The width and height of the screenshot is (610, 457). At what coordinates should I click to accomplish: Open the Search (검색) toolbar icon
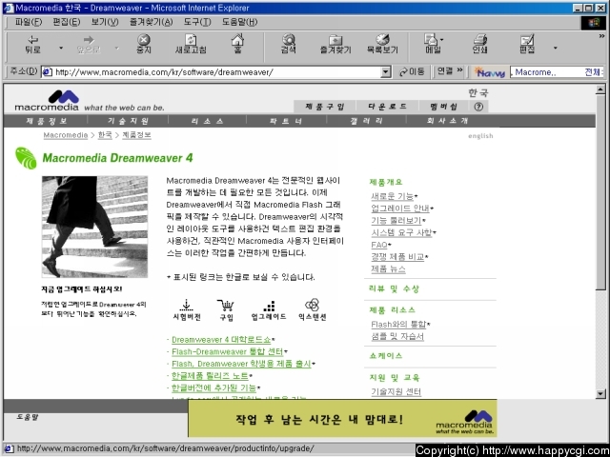point(289,44)
